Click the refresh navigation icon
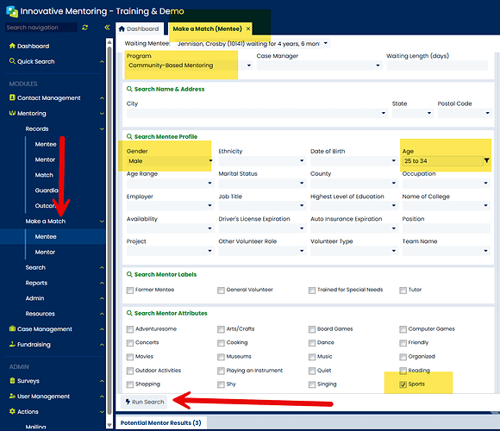The image size is (500, 431). coord(84,28)
